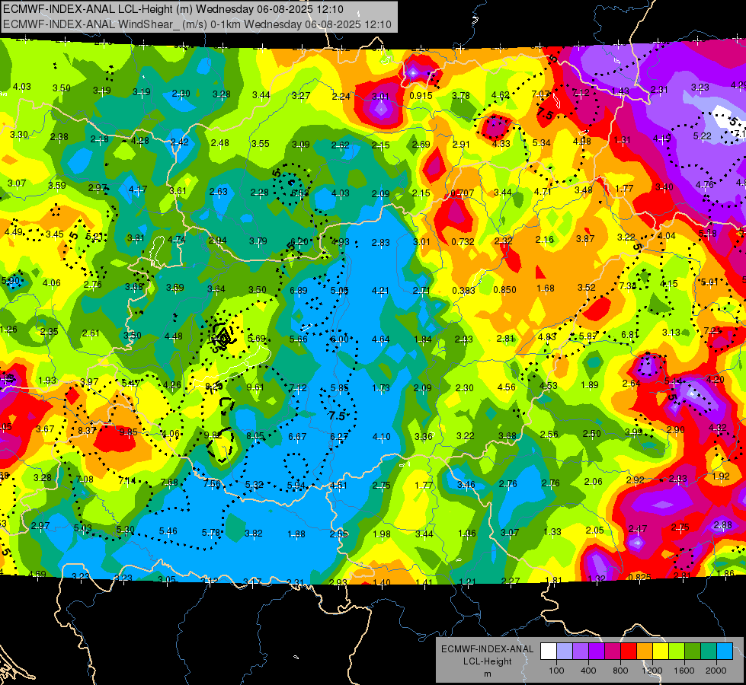Click the wind shear value 7.56
Image resolution: width=746 pixels, height=685 pixels.
click(212, 483)
